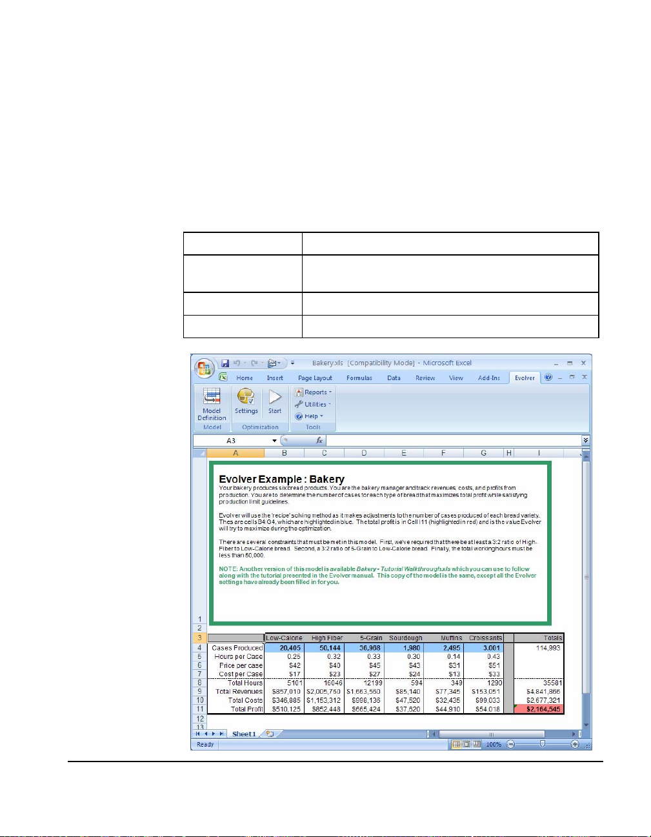The width and height of the screenshot is (651, 837).
Task: Click the 100% zoom level
Action: pyautogui.click(x=494, y=745)
